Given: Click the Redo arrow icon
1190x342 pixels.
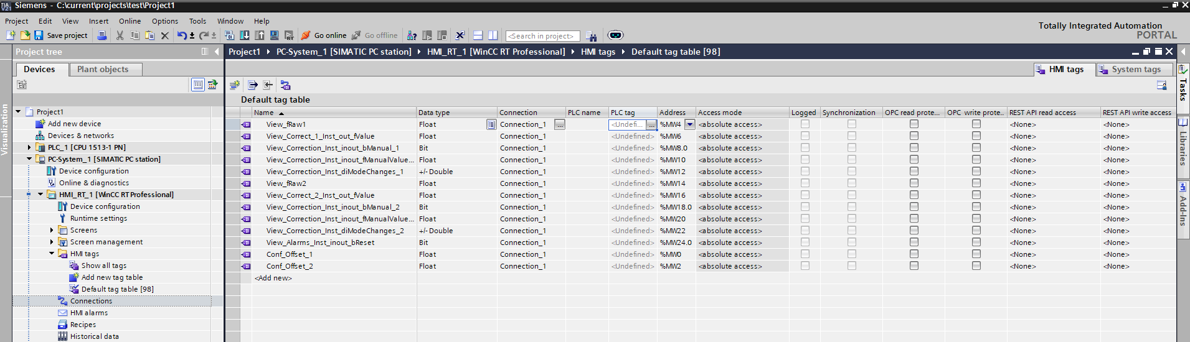Looking at the screenshot, I should pos(204,35).
